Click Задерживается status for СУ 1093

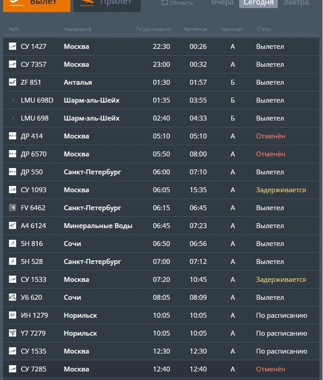[281, 190]
